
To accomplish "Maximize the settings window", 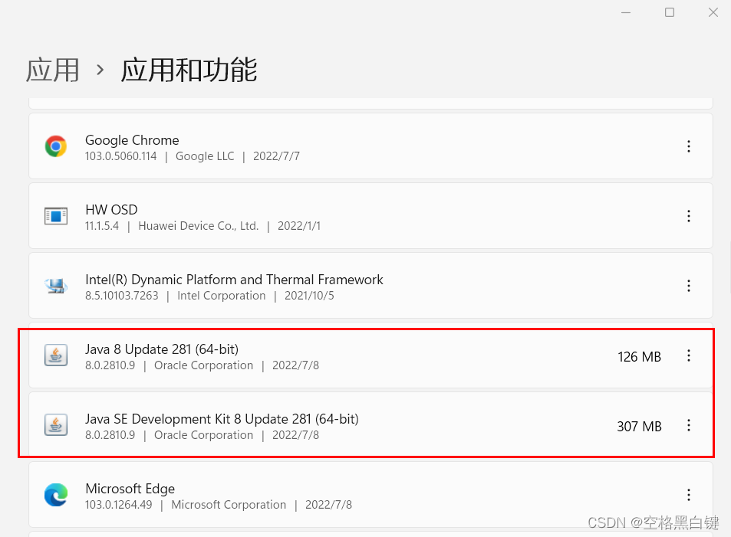I will 670,12.
